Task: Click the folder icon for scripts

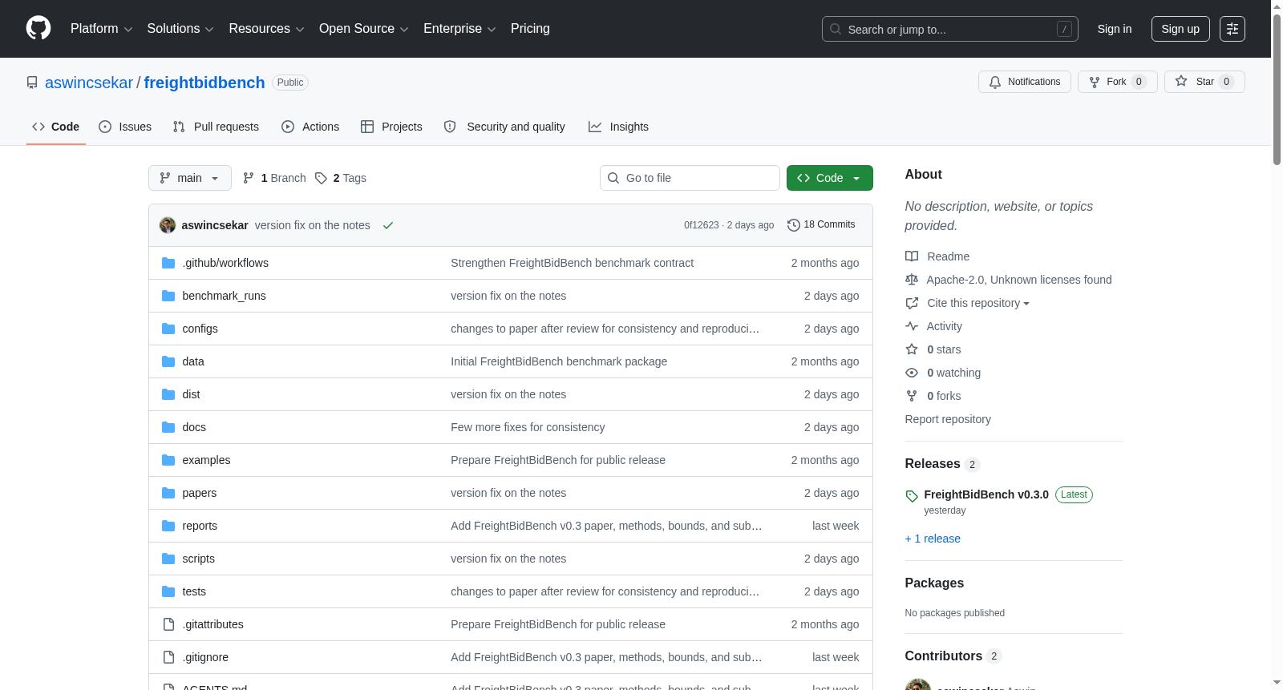Action: coord(168,559)
